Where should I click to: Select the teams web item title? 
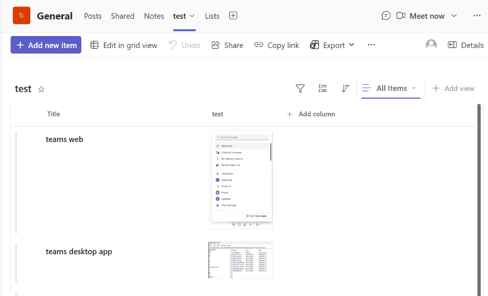click(65, 139)
